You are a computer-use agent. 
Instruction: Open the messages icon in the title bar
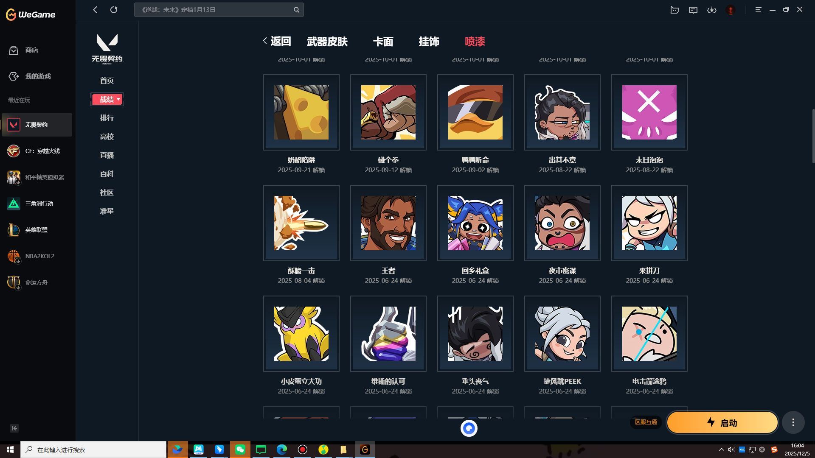click(x=693, y=10)
